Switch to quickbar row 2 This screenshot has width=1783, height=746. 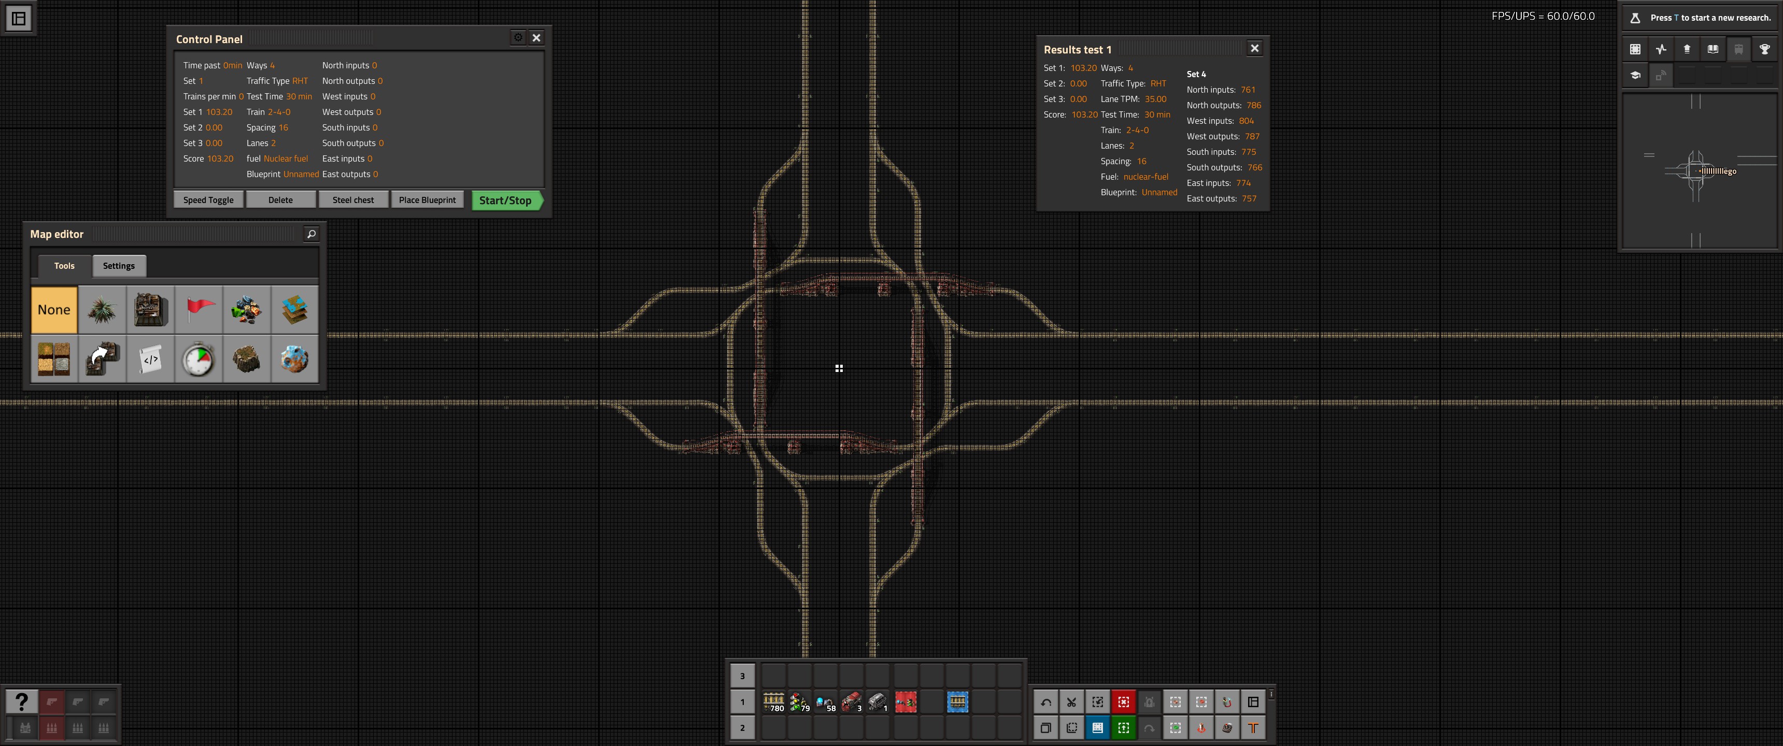742,727
